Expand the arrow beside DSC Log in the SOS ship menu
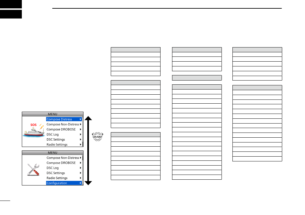 click(80, 134)
